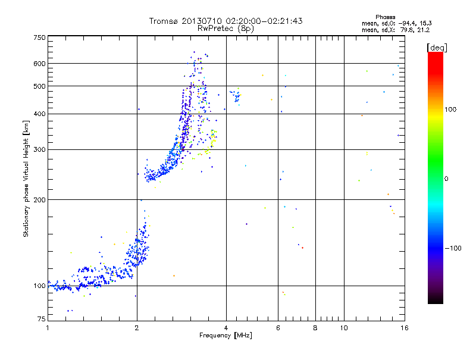
Task: Click the '[deg]' colorbar unit label
Action: pyautogui.click(x=437, y=48)
